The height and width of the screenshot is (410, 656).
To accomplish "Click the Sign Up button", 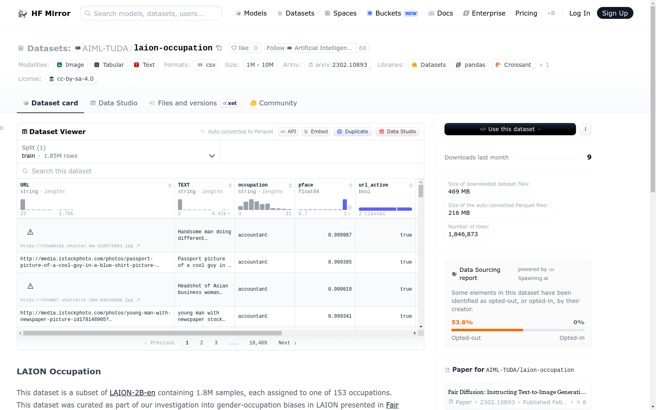I will (x=615, y=13).
